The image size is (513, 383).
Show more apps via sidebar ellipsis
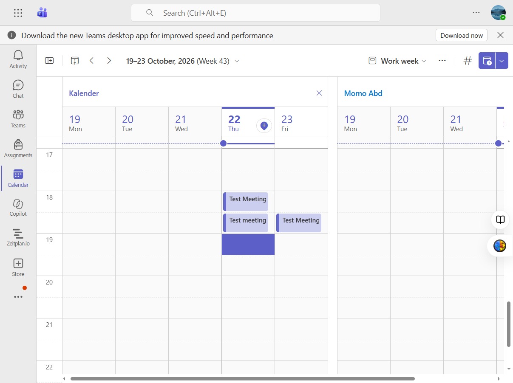(x=18, y=297)
